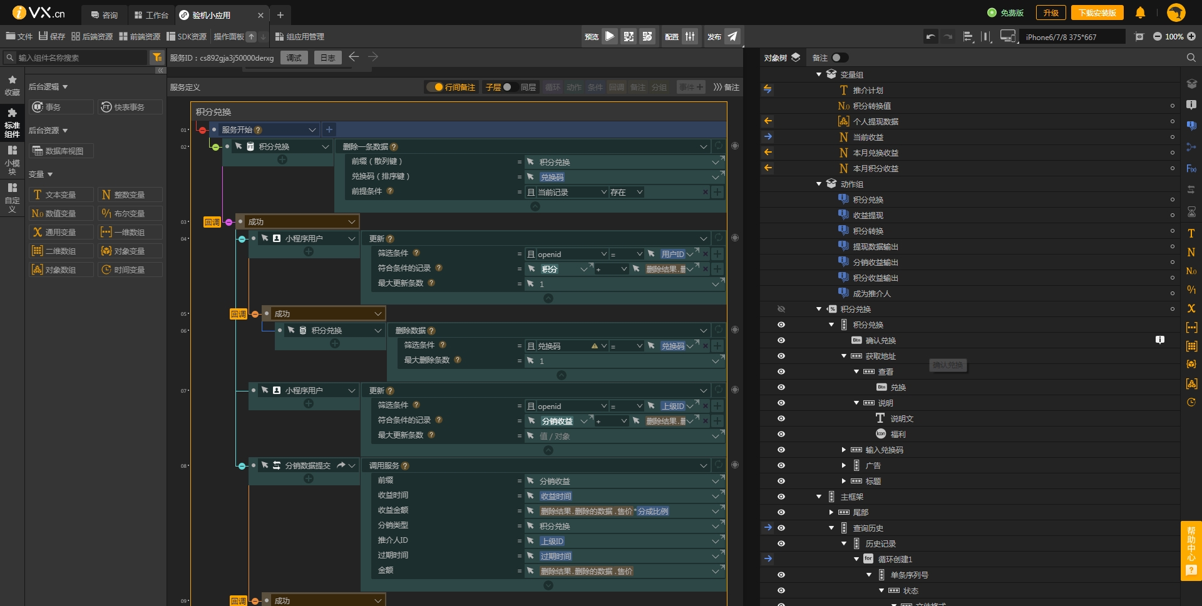Collapse the 动作组 tree node
This screenshot has width=1202, height=606.
819,184
